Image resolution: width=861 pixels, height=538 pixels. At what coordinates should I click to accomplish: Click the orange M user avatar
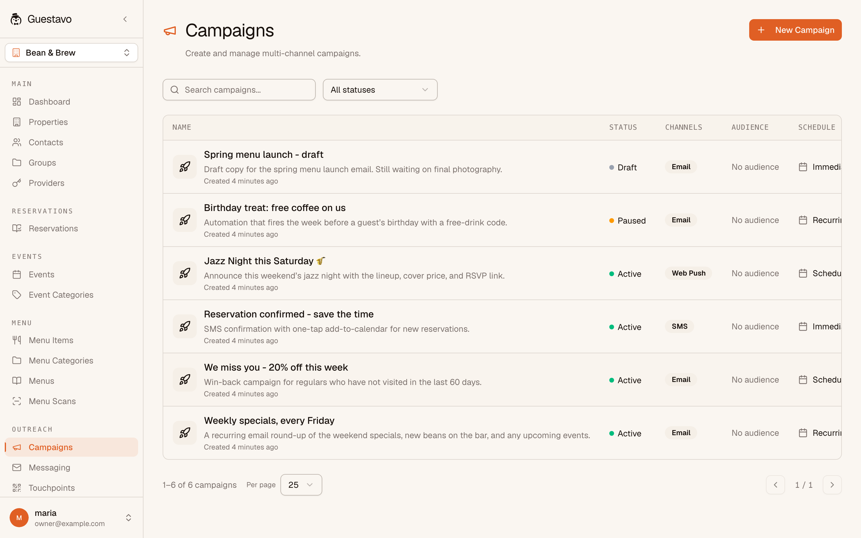[19, 518]
